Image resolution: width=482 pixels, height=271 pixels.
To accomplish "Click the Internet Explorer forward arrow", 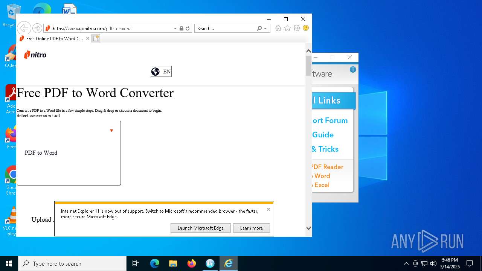I will (x=37, y=28).
